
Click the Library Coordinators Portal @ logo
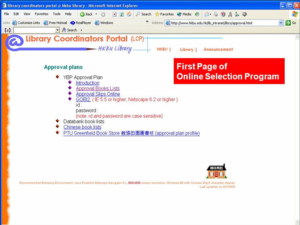pos(15,43)
